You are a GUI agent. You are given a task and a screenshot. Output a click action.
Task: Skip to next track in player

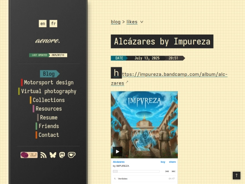[x=173, y=171]
